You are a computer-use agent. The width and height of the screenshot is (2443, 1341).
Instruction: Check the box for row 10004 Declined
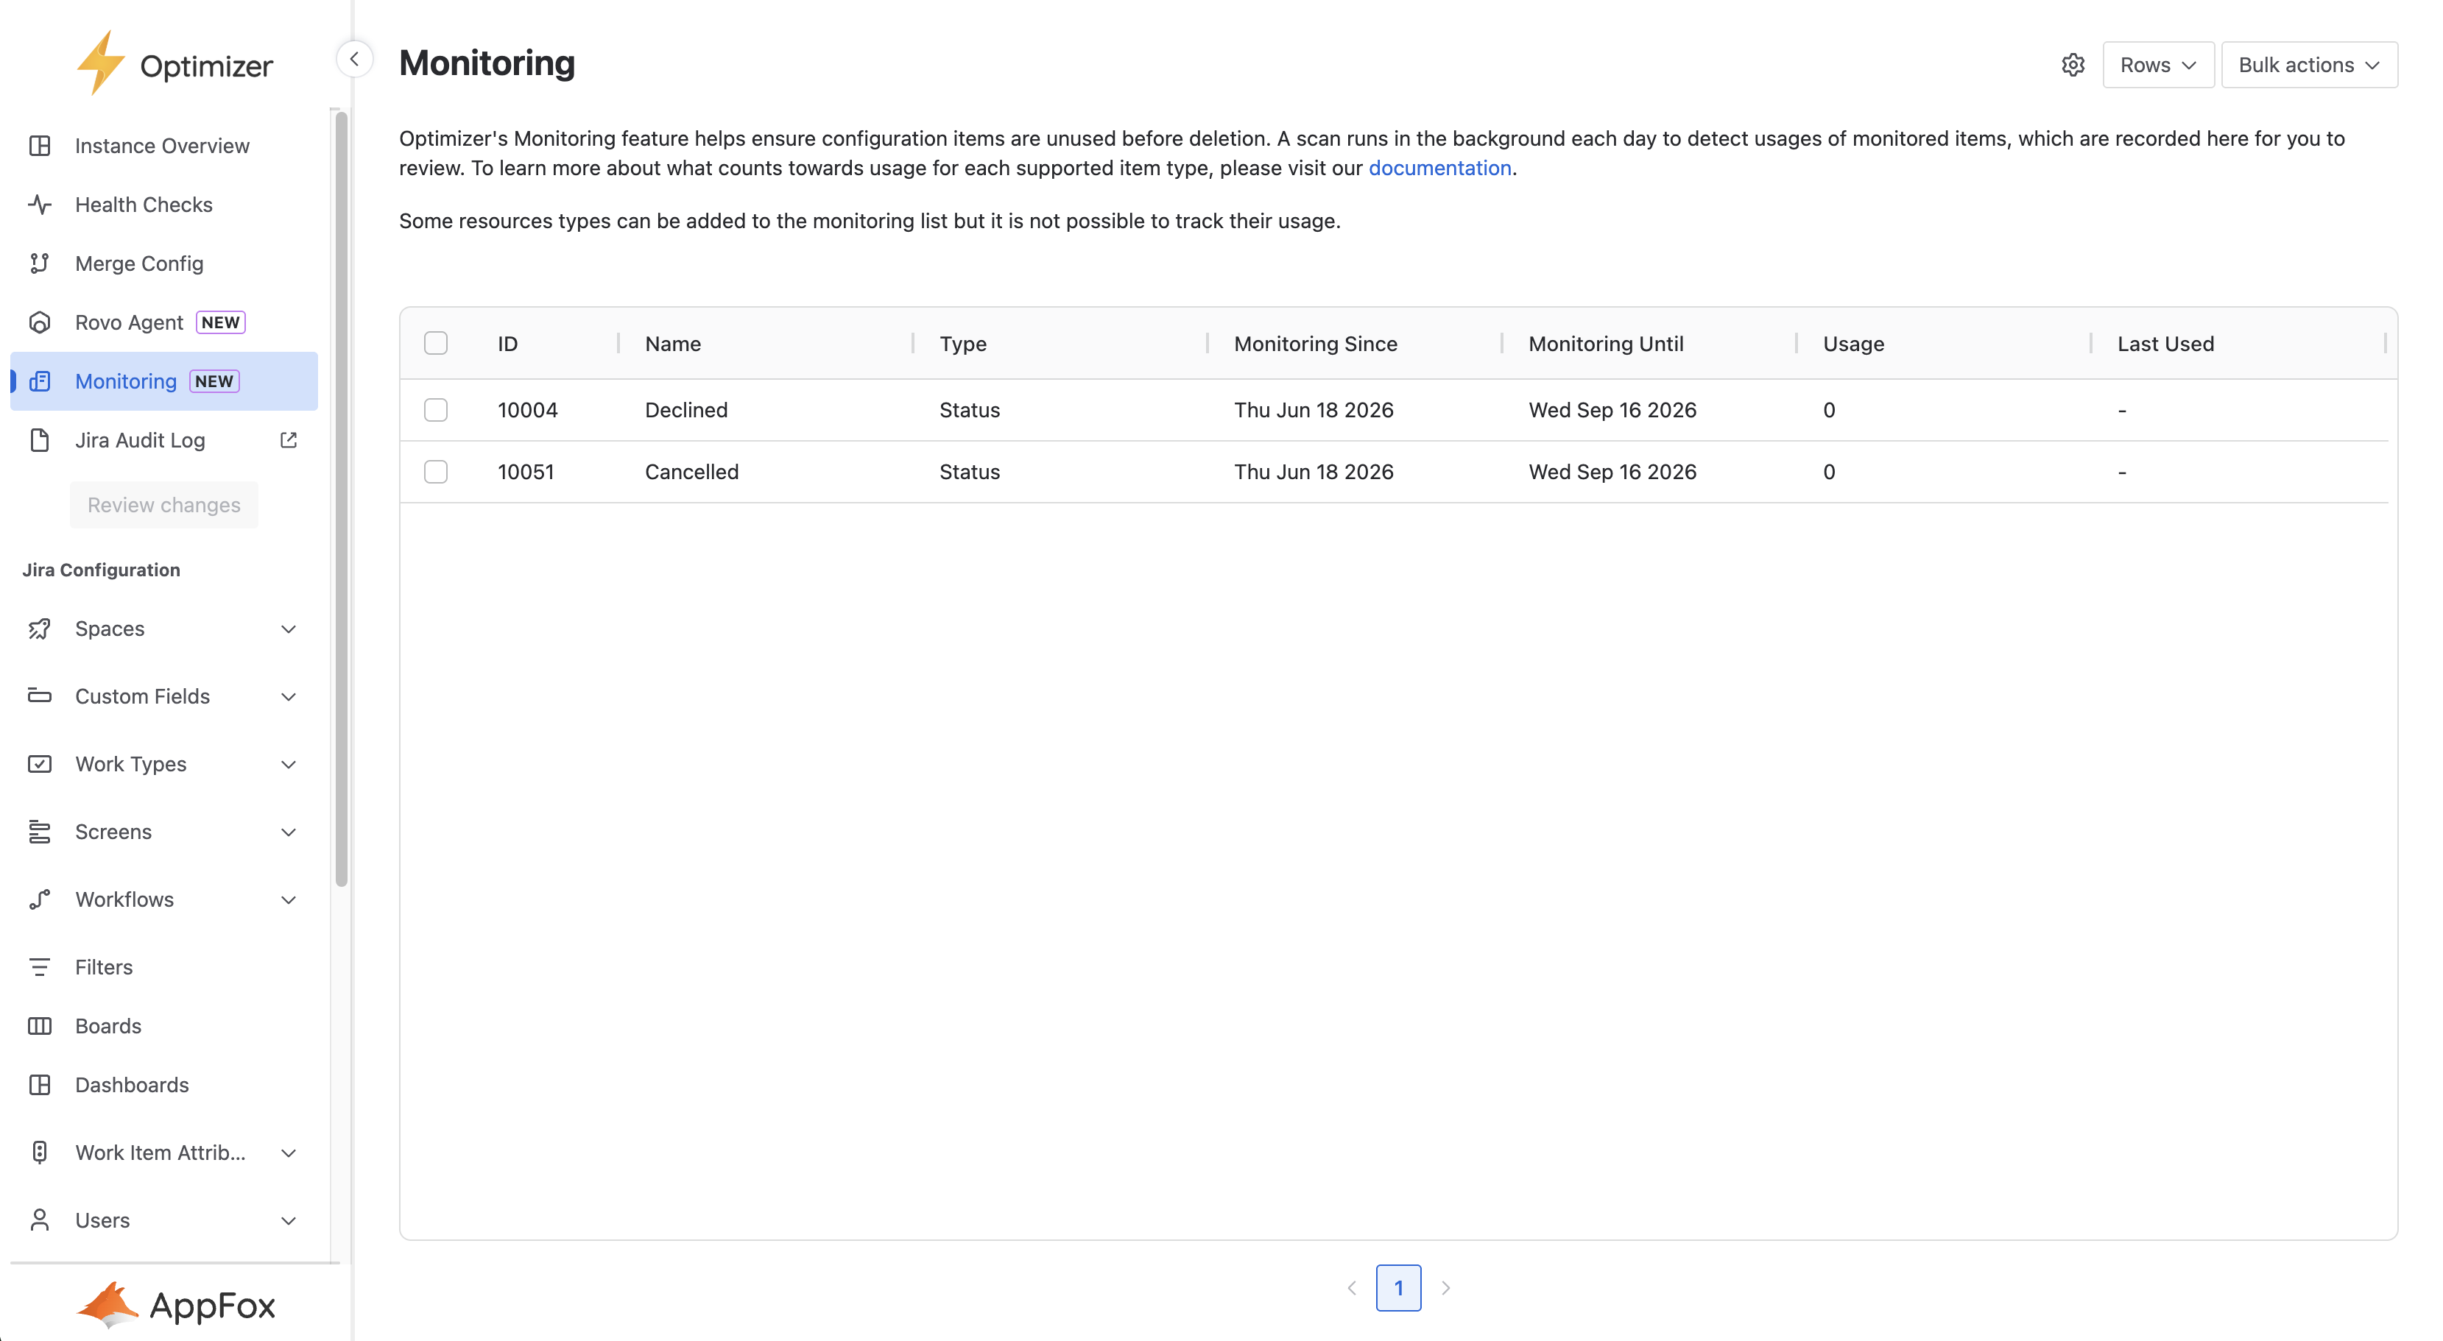(436, 409)
